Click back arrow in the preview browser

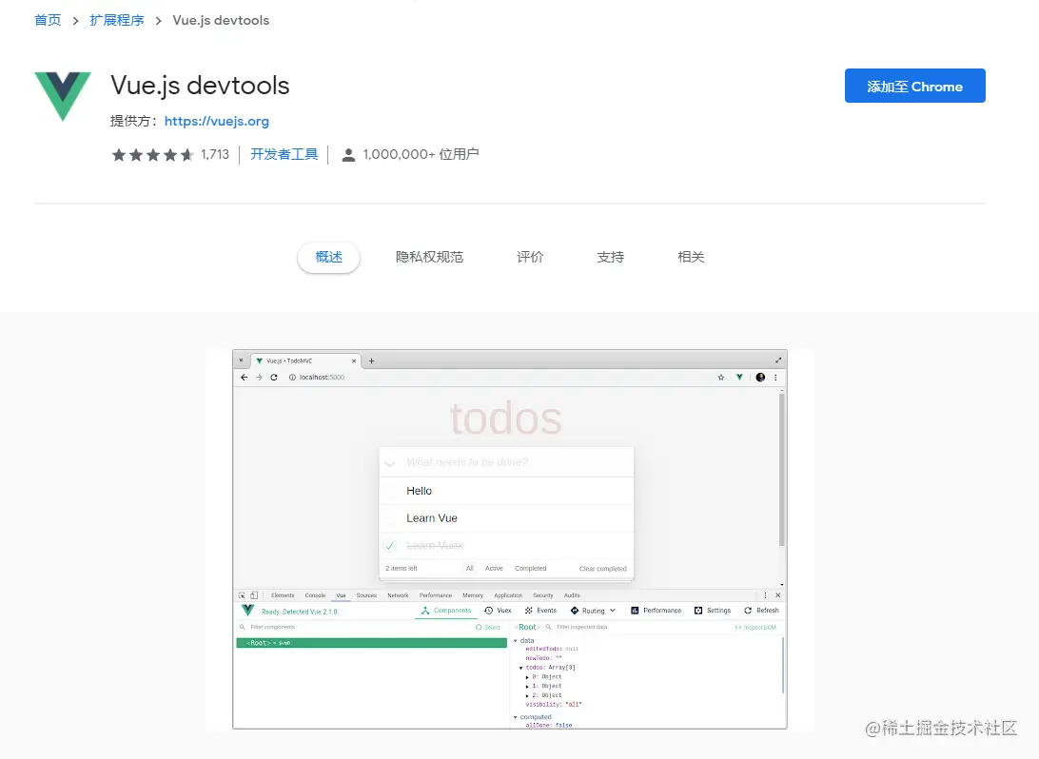[x=244, y=378]
